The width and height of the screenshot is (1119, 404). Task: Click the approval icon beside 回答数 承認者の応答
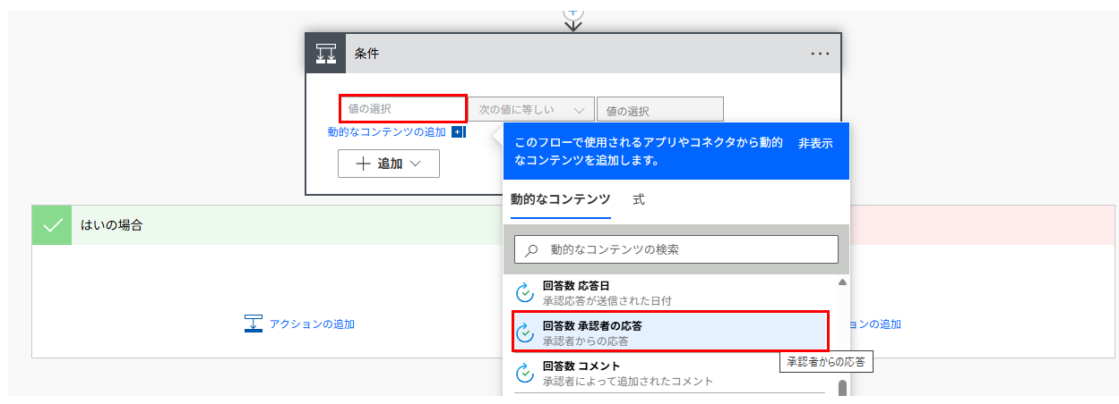(525, 332)
